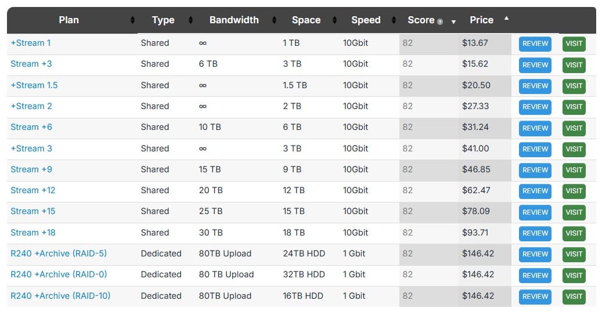The image size is (602, 315).
Task: Click the Price column header
Action: tap(481, 20)
